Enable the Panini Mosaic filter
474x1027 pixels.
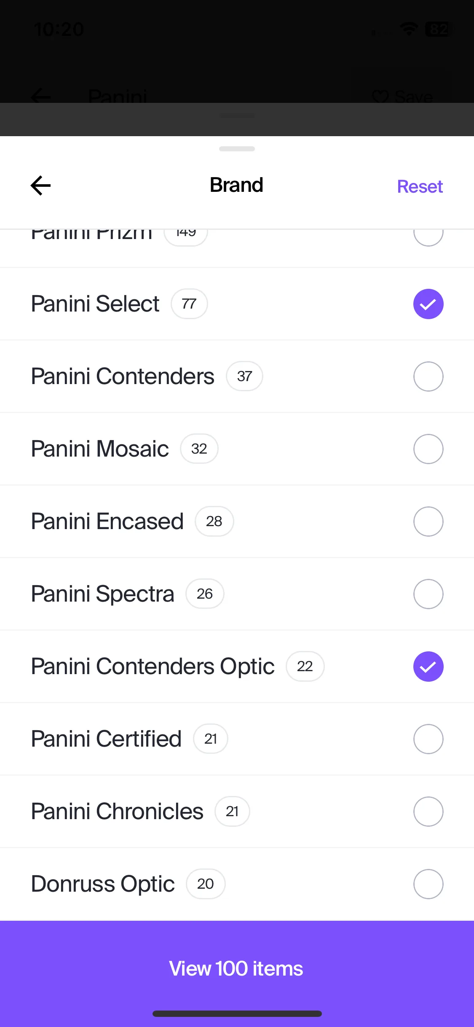(x=428, y=449)
